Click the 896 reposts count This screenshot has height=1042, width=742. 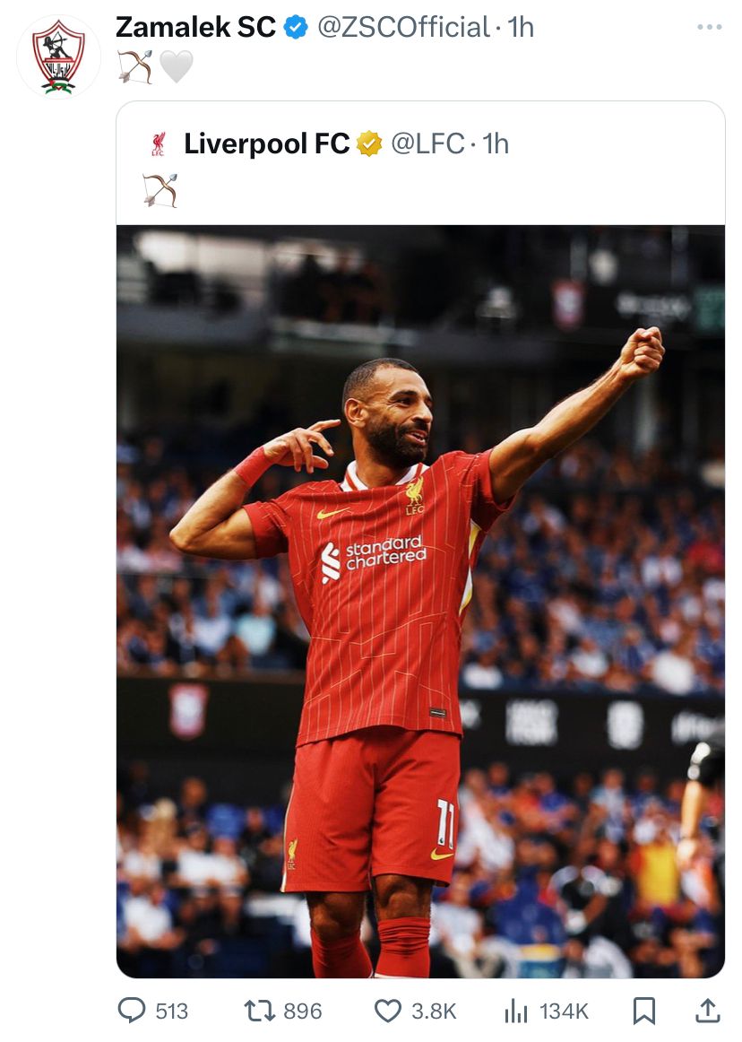click(303, 1012)
